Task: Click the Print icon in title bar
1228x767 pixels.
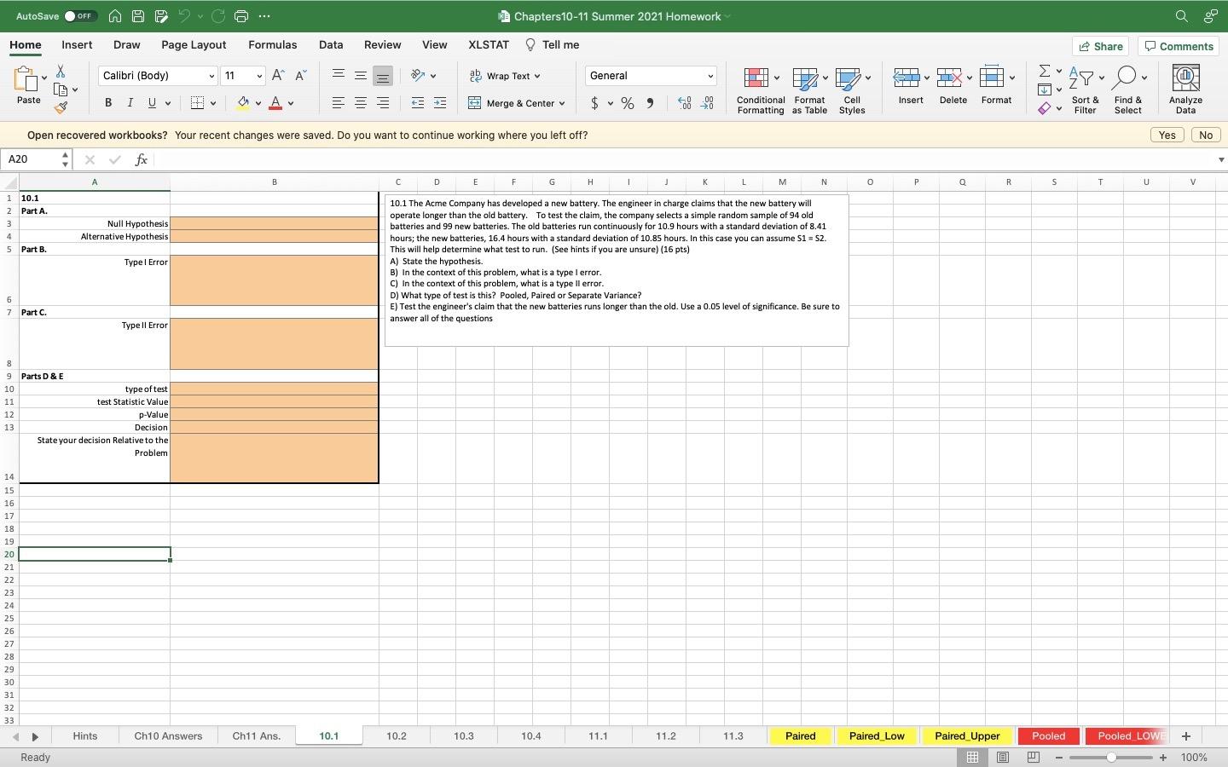Action: point(241,16)
